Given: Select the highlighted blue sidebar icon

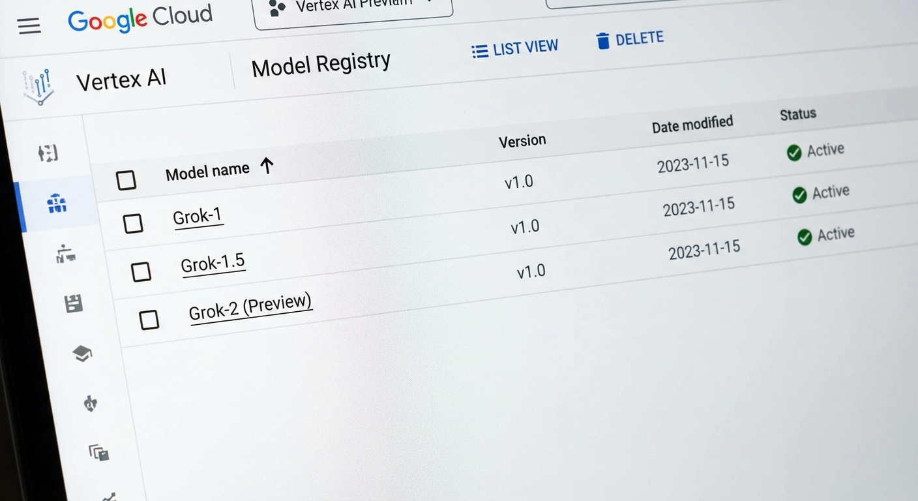Looking at the screenshot, I should pyautogui.click(x=57, y=204).
